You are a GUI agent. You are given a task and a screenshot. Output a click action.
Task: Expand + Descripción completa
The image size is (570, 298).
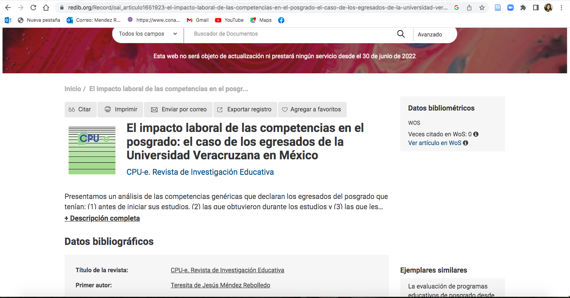102,218
